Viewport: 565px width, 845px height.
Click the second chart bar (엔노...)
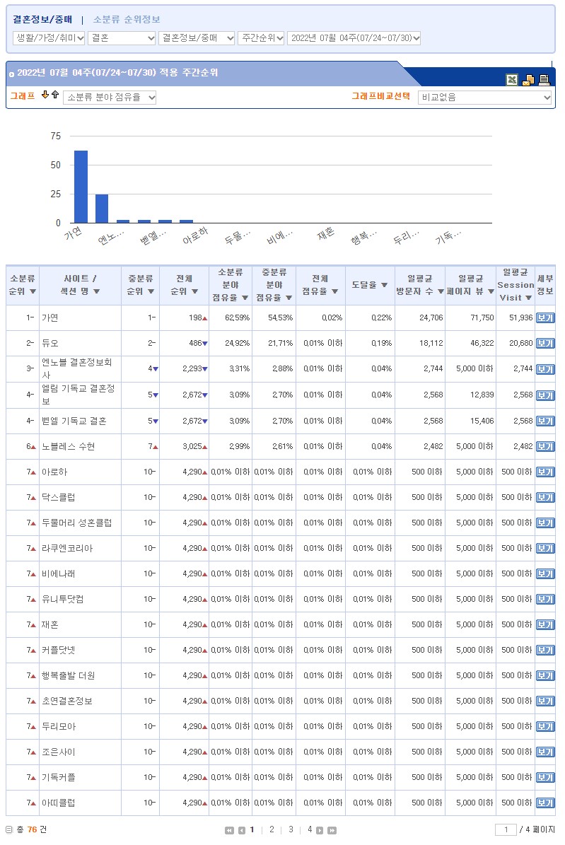[102, 209]
